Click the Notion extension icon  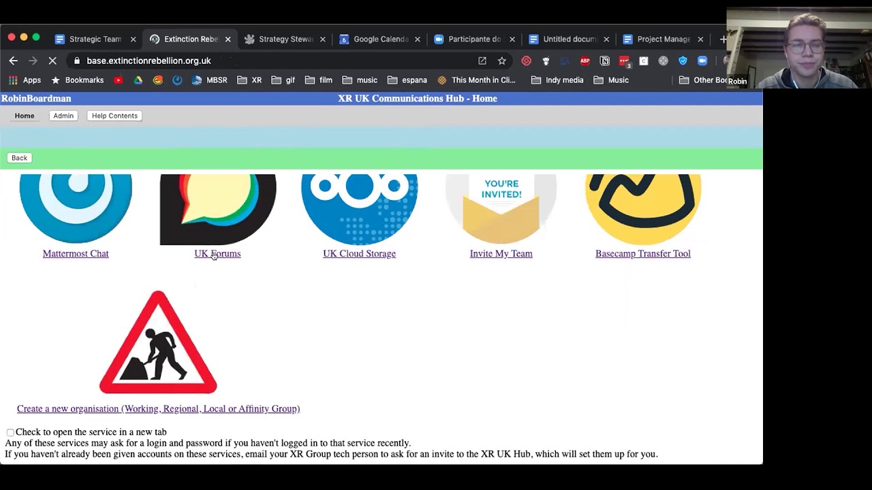point(604,61)
